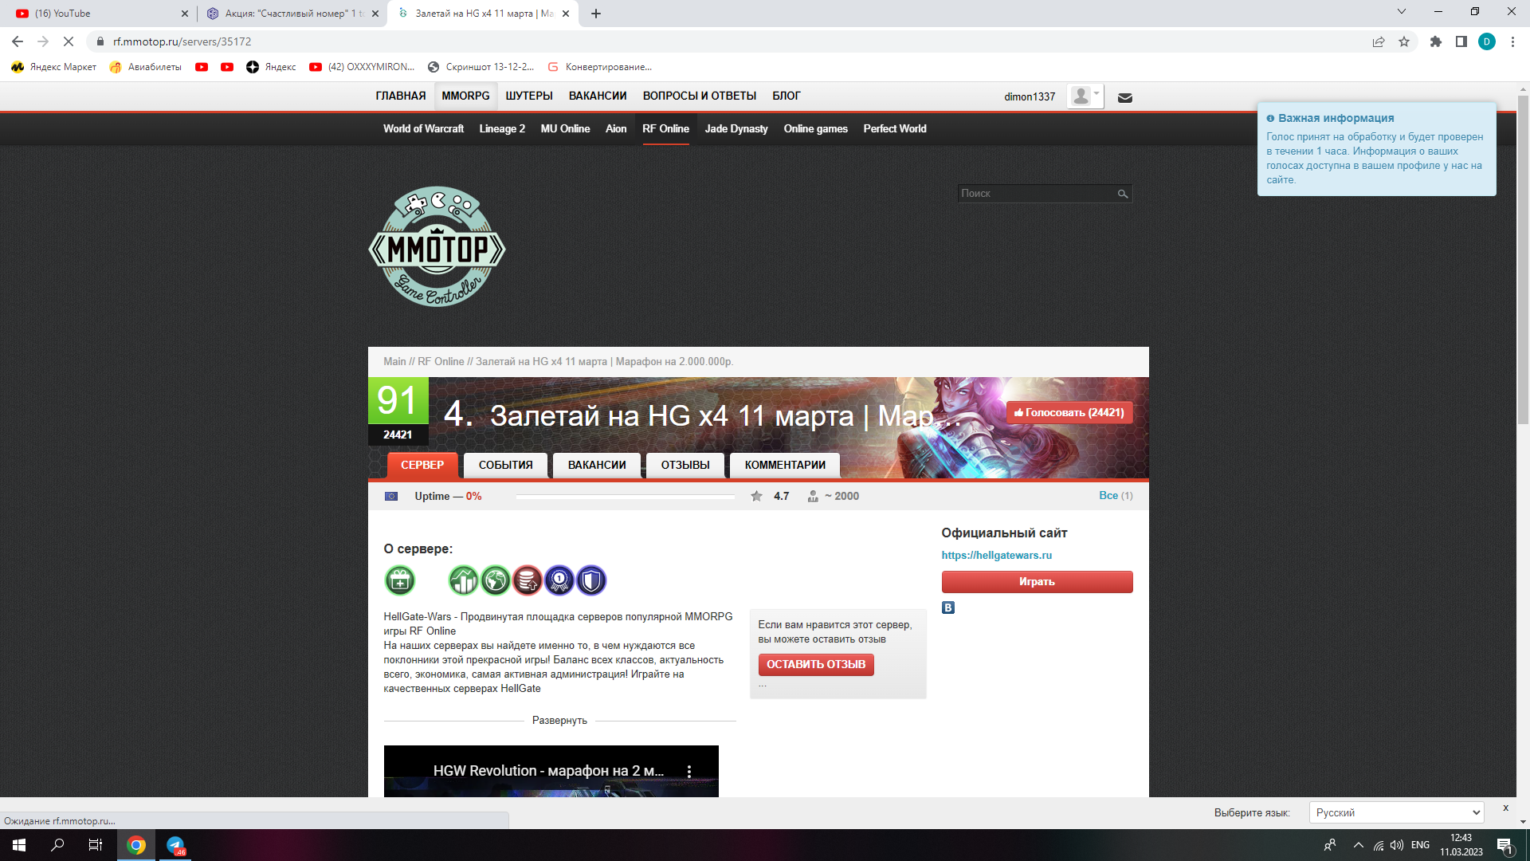Open Windows taskbar search
Screen dimensions: 1530x861
(x=57, y=845)
